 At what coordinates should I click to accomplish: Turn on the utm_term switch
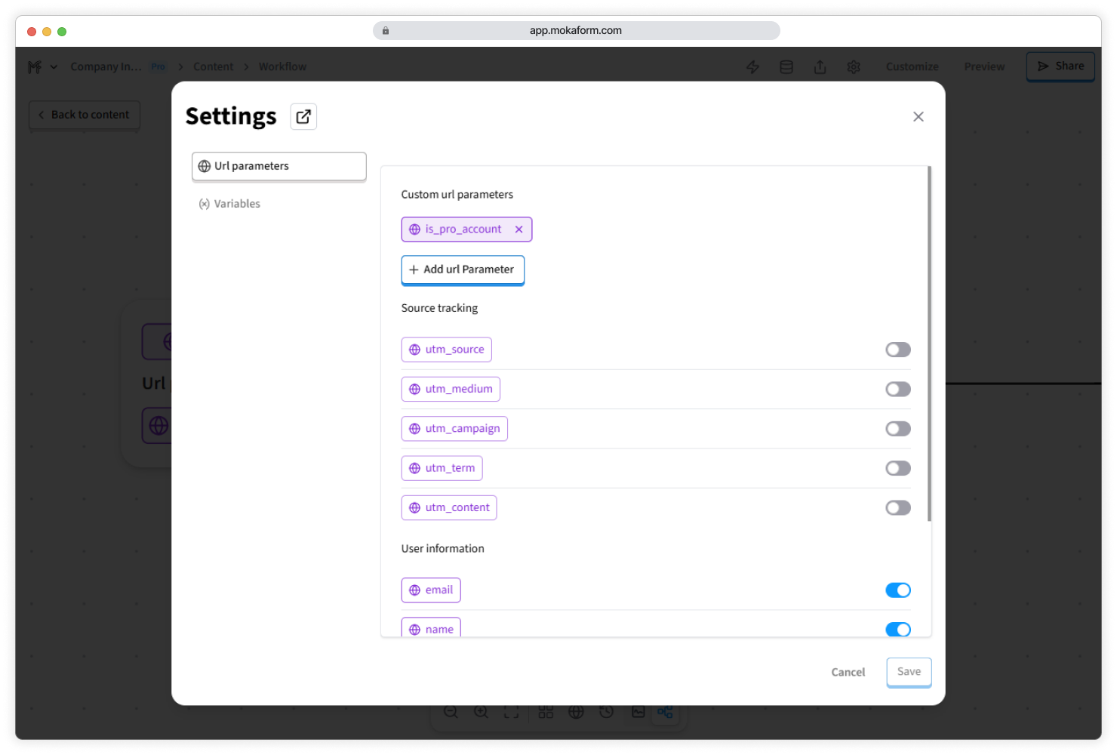[x=898, y=468]
